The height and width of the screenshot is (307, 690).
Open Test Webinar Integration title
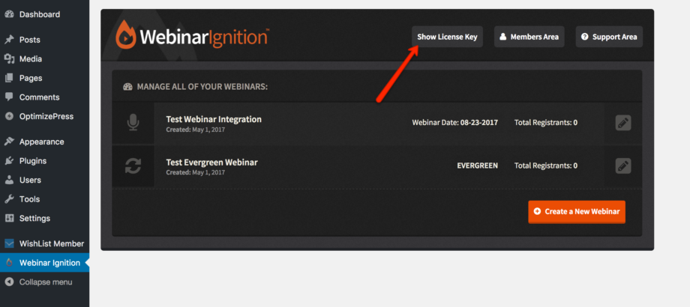pyautogui.click(x=213, y=119)
